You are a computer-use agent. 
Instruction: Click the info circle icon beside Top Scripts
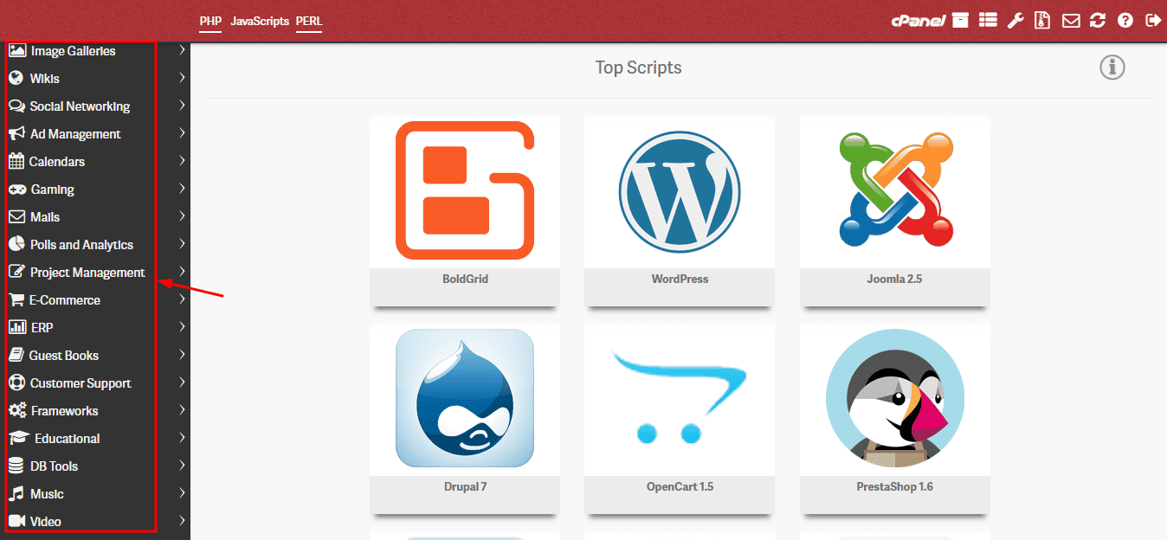1112,67
